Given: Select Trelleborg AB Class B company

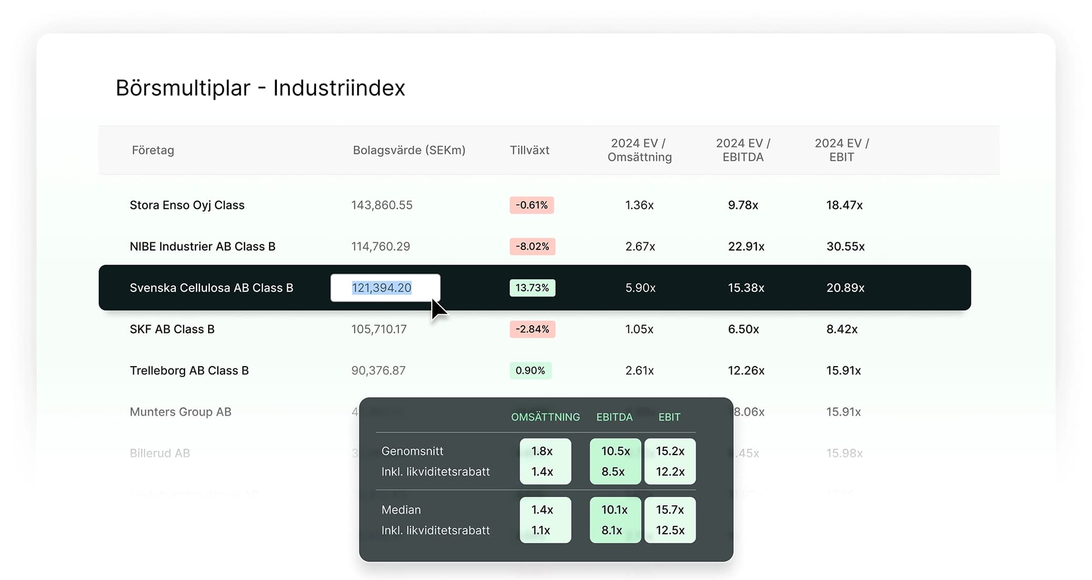Looking at the screenshot, I should pos(189,370).
